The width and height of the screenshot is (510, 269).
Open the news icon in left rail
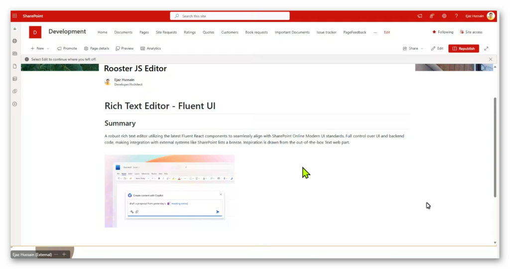(x=14, y=53)
